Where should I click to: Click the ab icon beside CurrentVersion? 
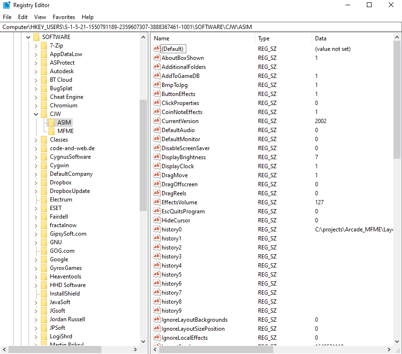[x=157, y=121]
